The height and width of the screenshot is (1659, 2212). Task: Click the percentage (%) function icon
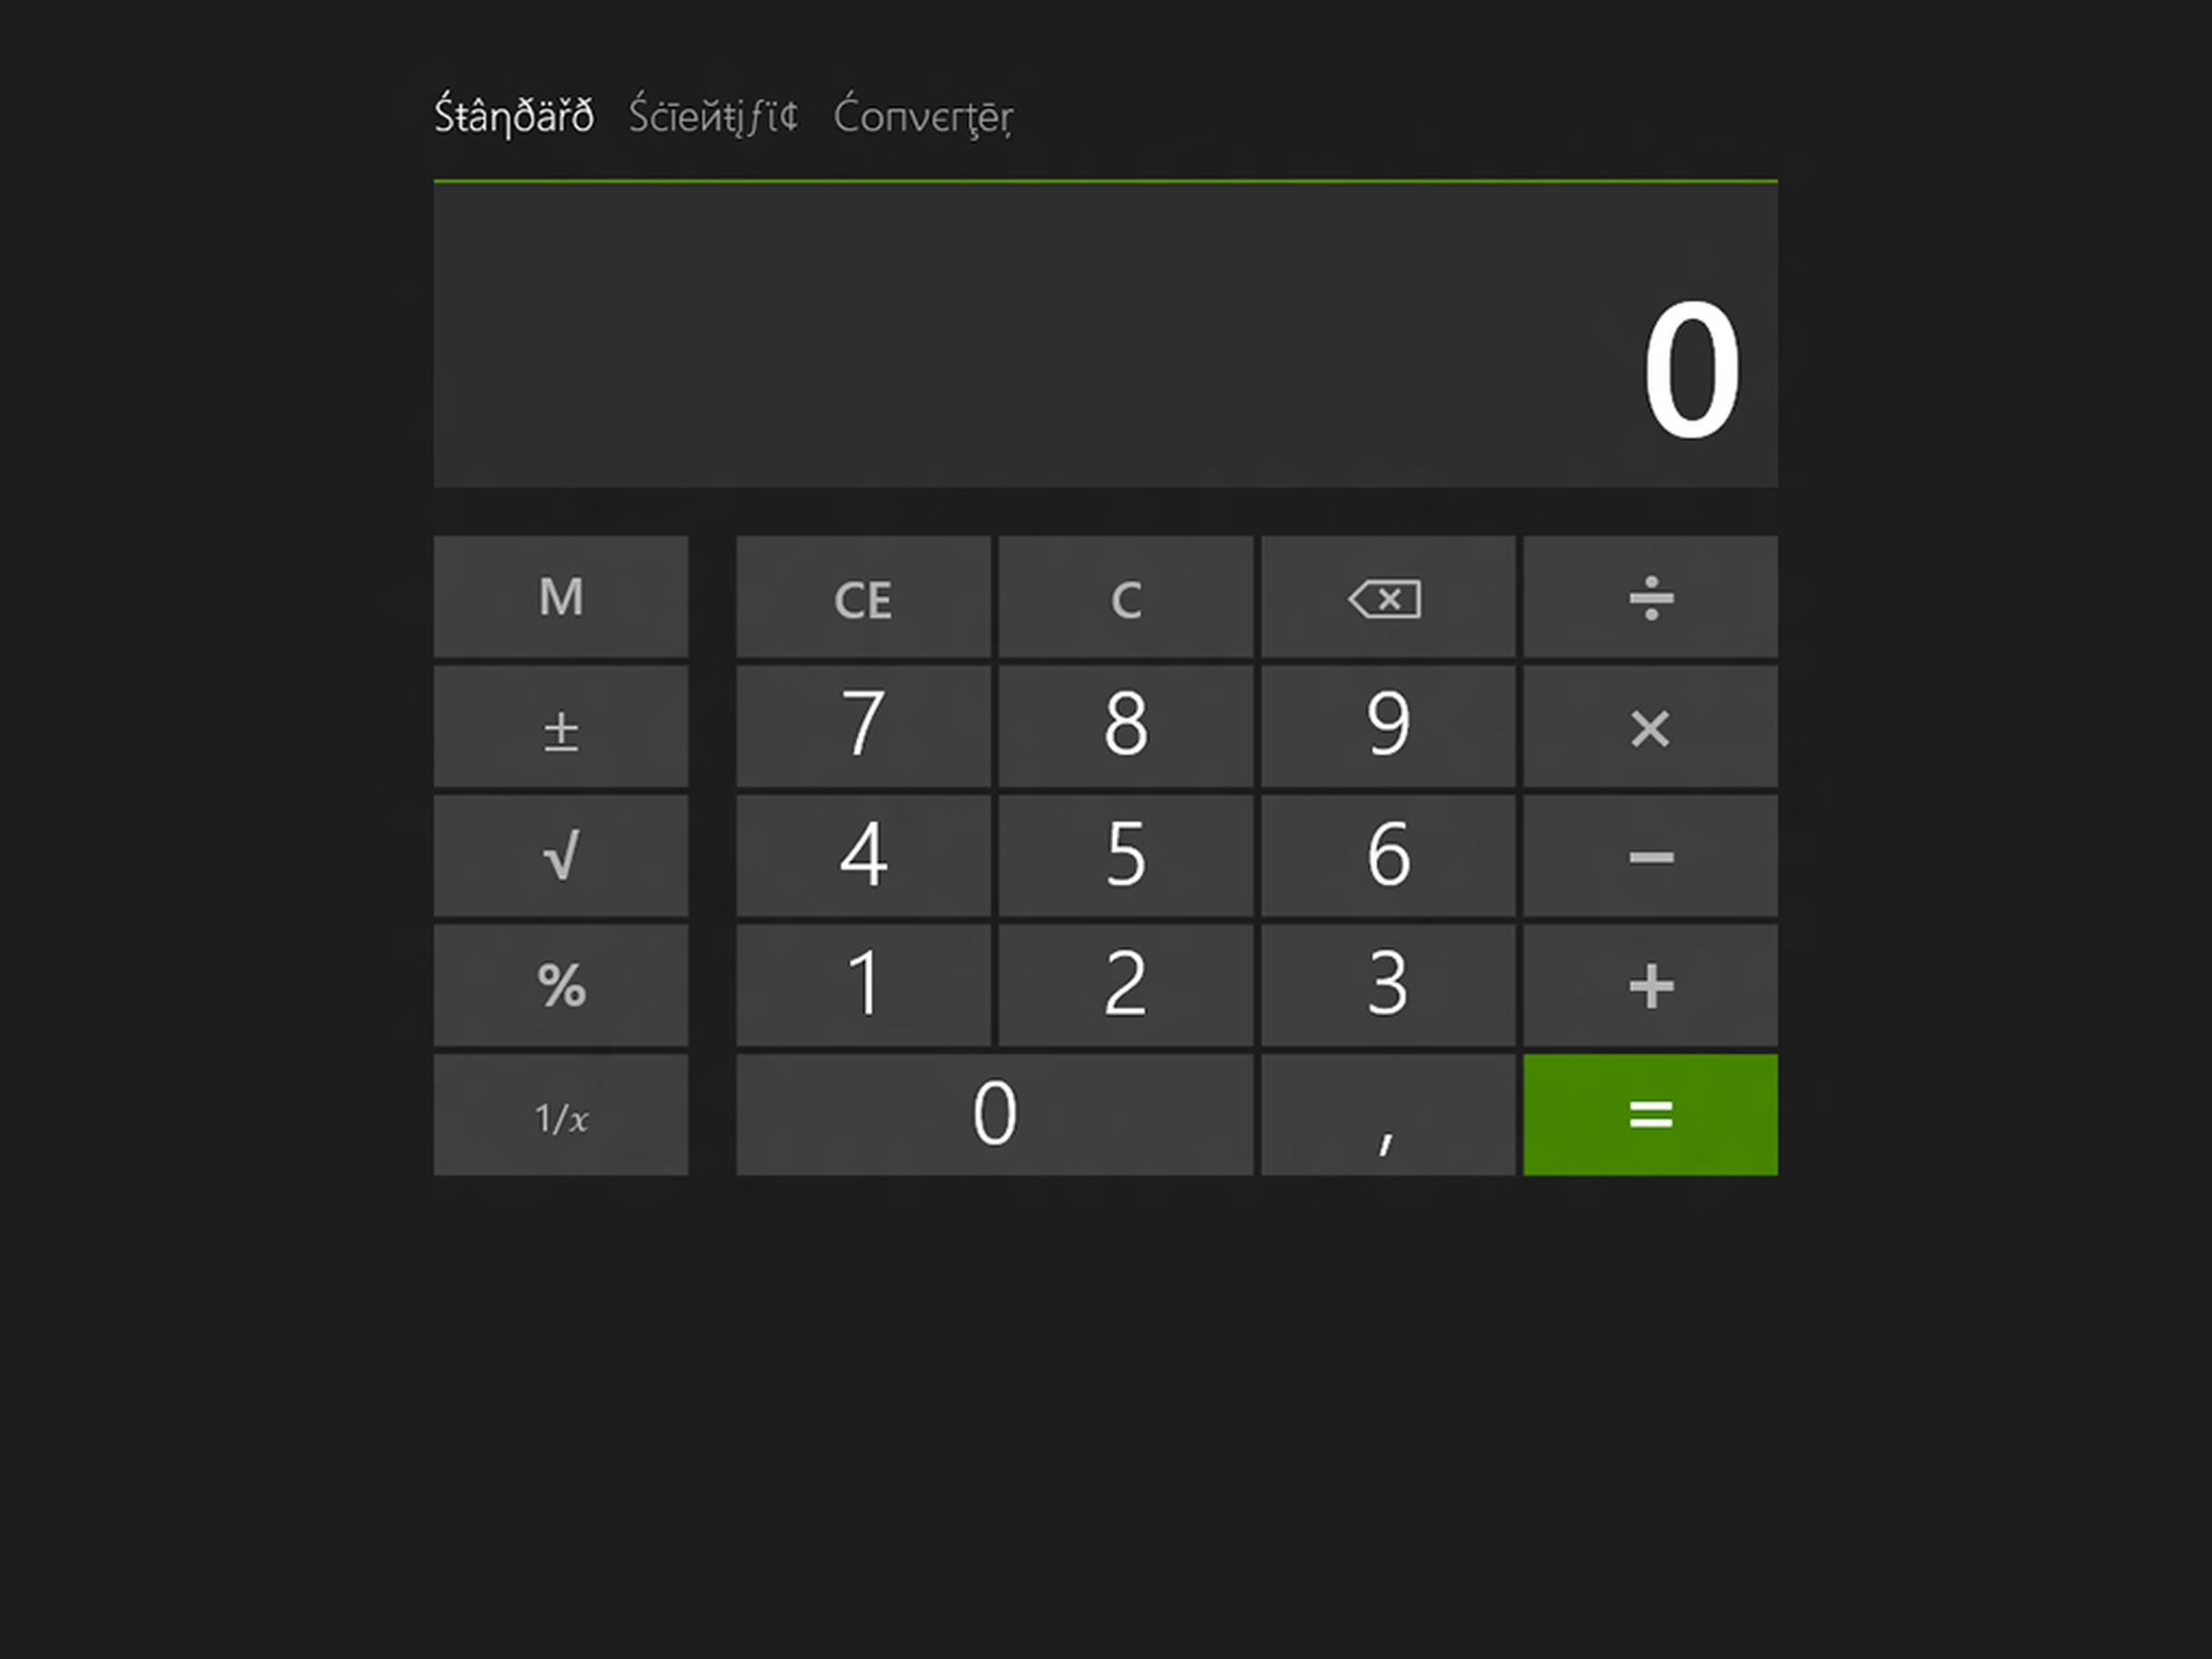click(561, 984)
